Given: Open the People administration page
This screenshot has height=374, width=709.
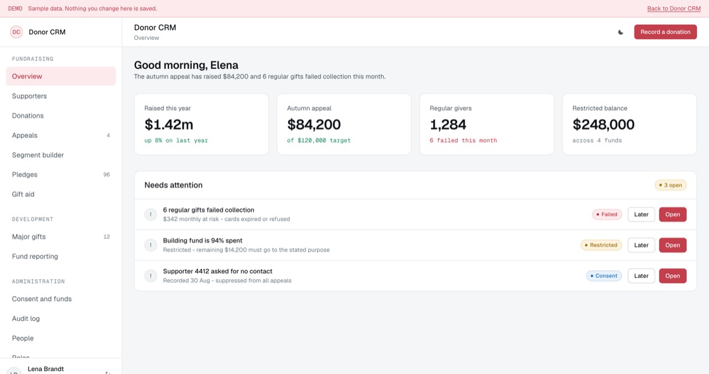Looking at the screenshot, I should coord(61,339).
